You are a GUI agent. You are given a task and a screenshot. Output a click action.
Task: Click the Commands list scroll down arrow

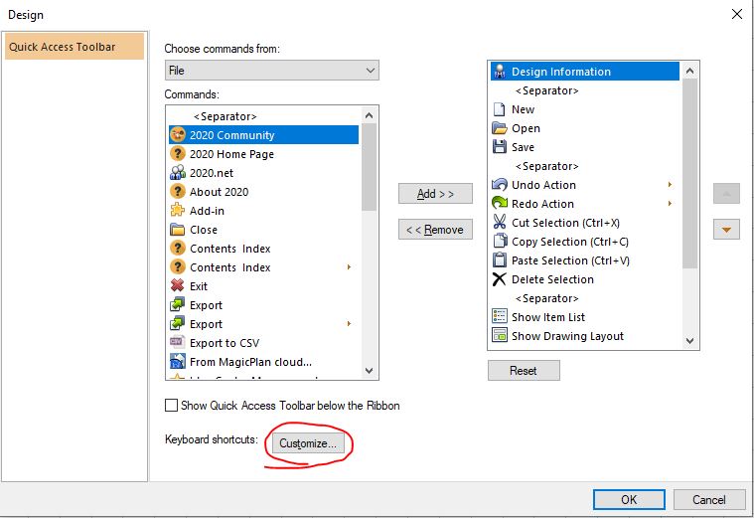click(x=370, y=371)
